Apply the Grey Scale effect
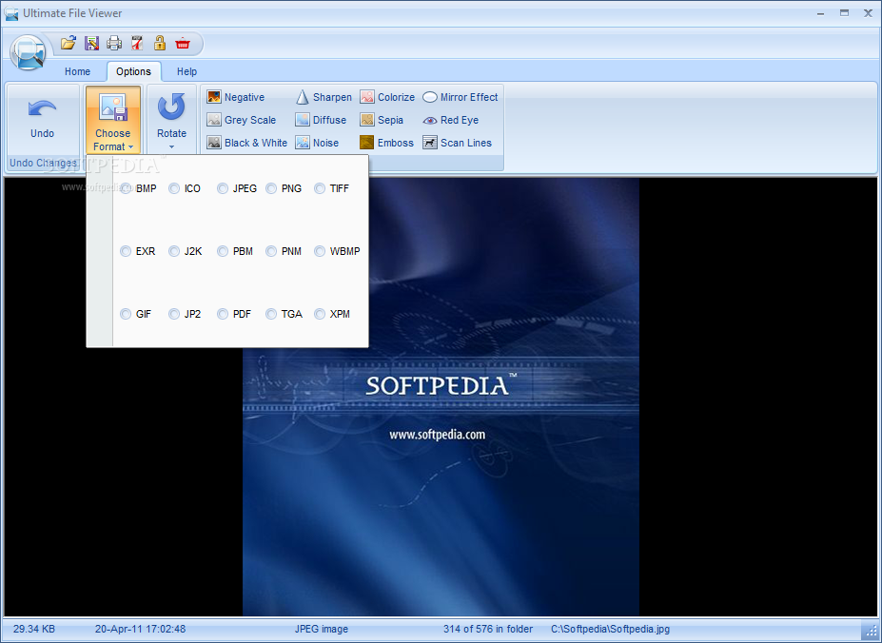The width and height of the screenshot is (882, 643). [x=242, y=120]
